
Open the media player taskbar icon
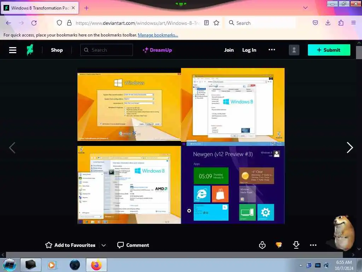click(x=52, y=265)
